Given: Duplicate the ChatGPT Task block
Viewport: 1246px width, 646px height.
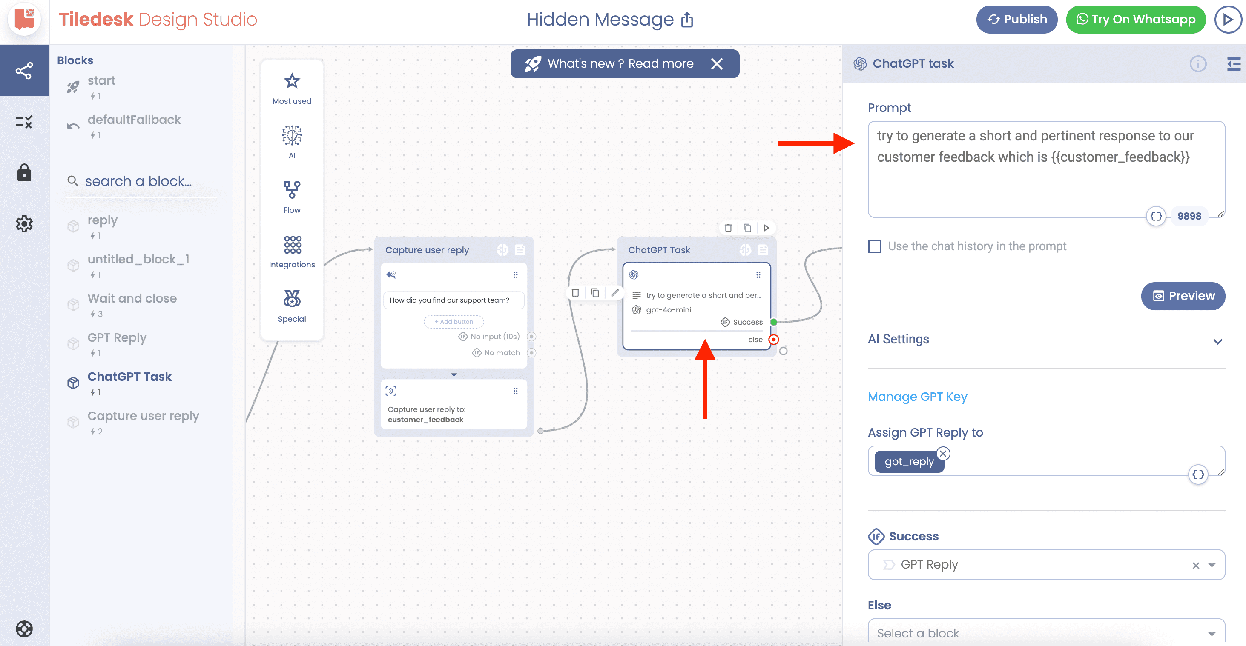Looking at the screenshot, I should pos(747,228).
